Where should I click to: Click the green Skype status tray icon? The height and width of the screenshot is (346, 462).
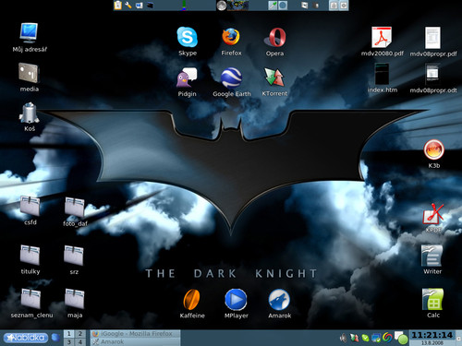(x=365, y=338)
